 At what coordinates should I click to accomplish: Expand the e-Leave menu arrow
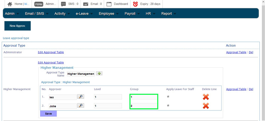click(x=92, y=14)
